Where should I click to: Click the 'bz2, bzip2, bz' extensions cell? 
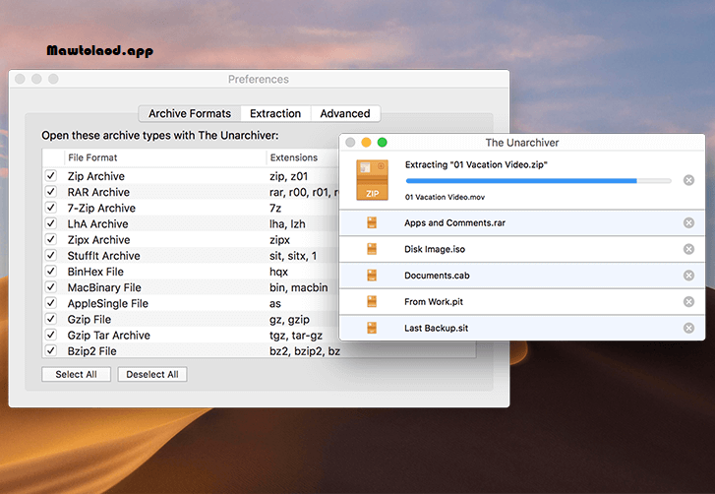[x=305, y=351]
